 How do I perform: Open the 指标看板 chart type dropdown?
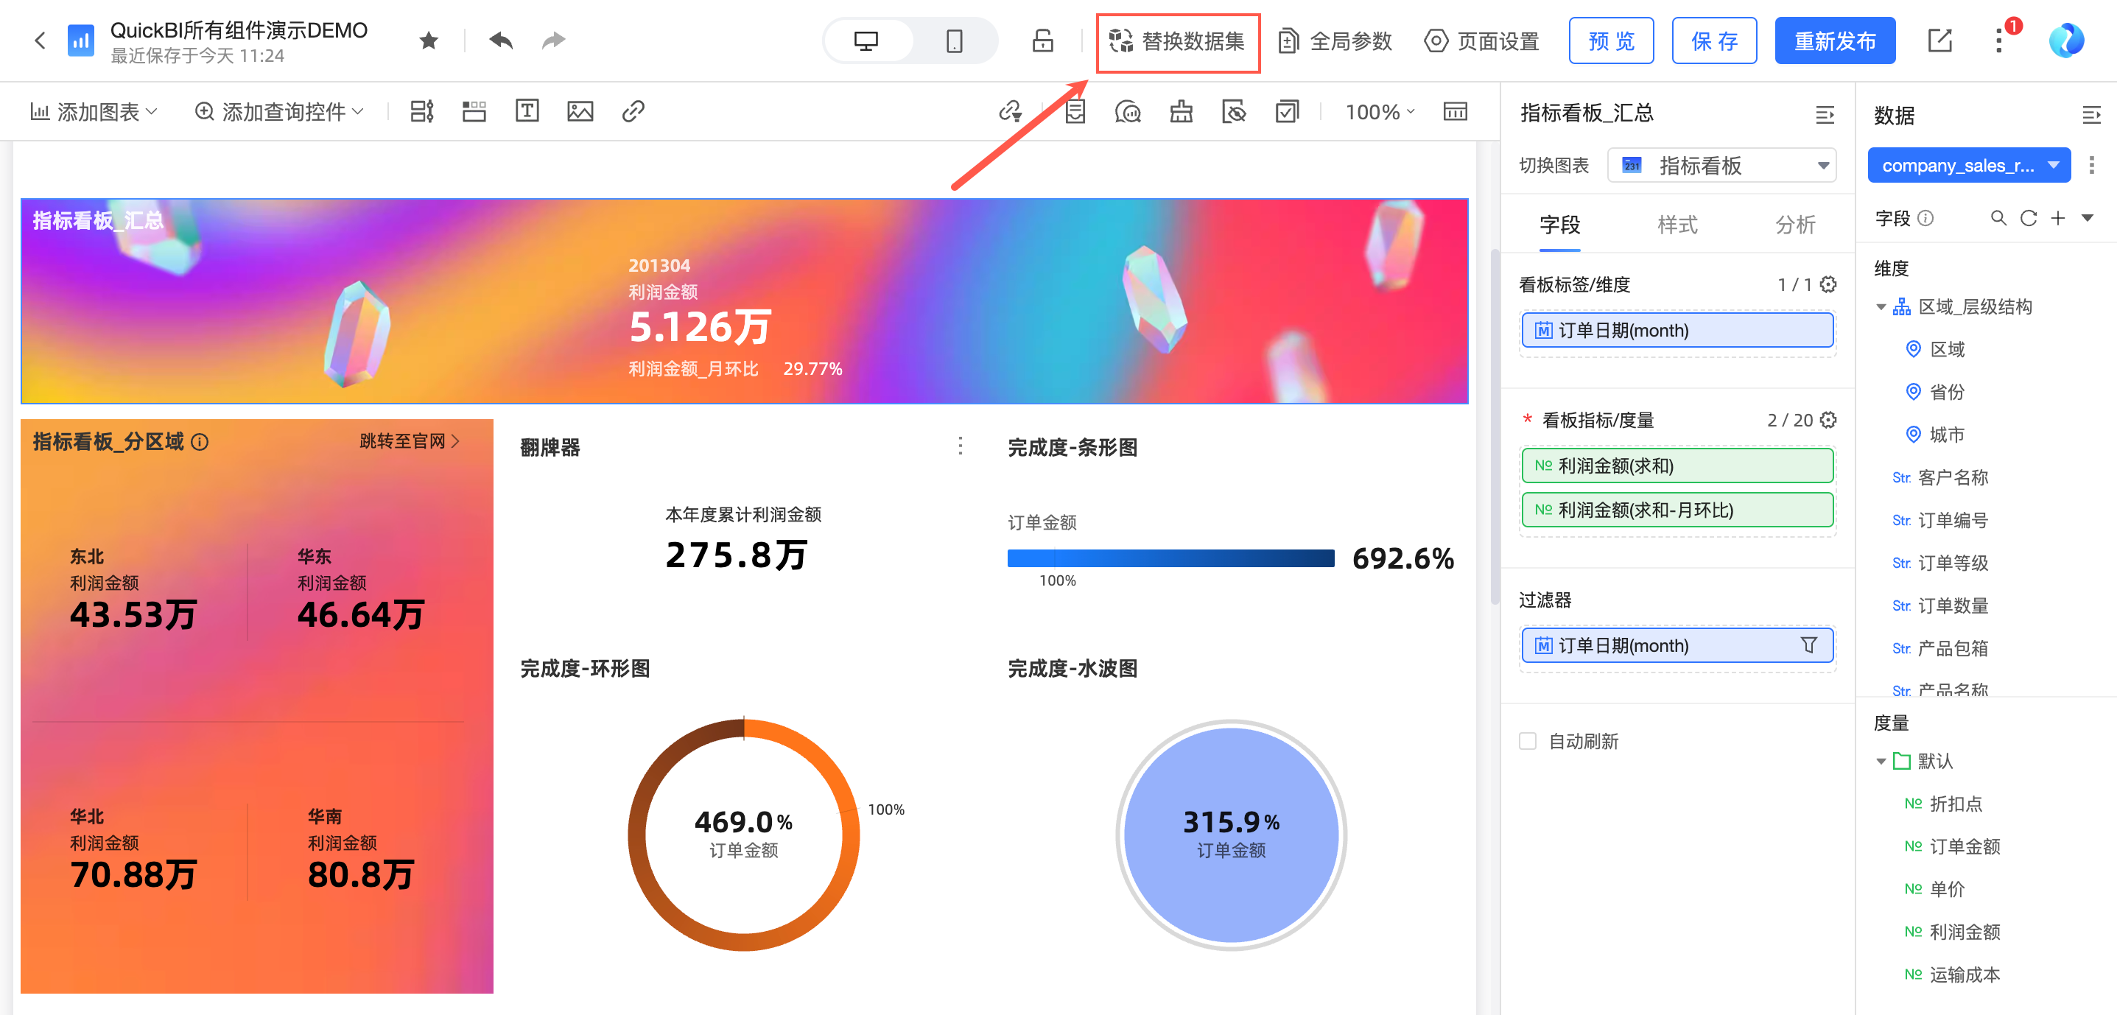pos(1721,165)
